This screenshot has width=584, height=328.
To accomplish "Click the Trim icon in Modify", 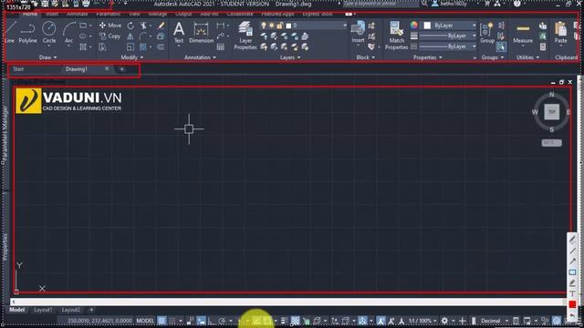I will [x=143, y=26].
